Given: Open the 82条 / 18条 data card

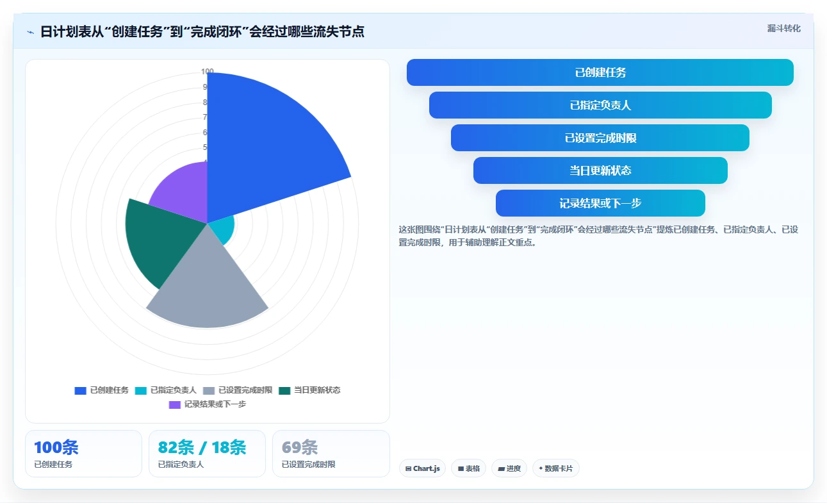Looking at the screenshot, I should tap(207, 454).
